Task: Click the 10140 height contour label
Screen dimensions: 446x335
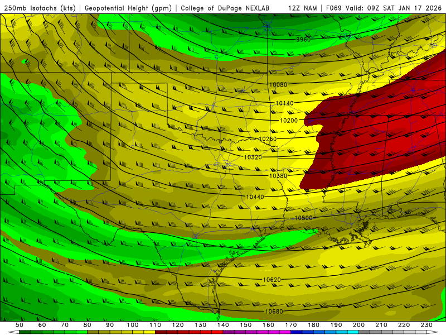Action: 284,103
